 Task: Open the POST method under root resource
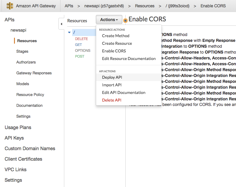[80, 56]
